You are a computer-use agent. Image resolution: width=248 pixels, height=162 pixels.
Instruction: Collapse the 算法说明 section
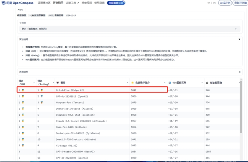(x=239, y=39)
